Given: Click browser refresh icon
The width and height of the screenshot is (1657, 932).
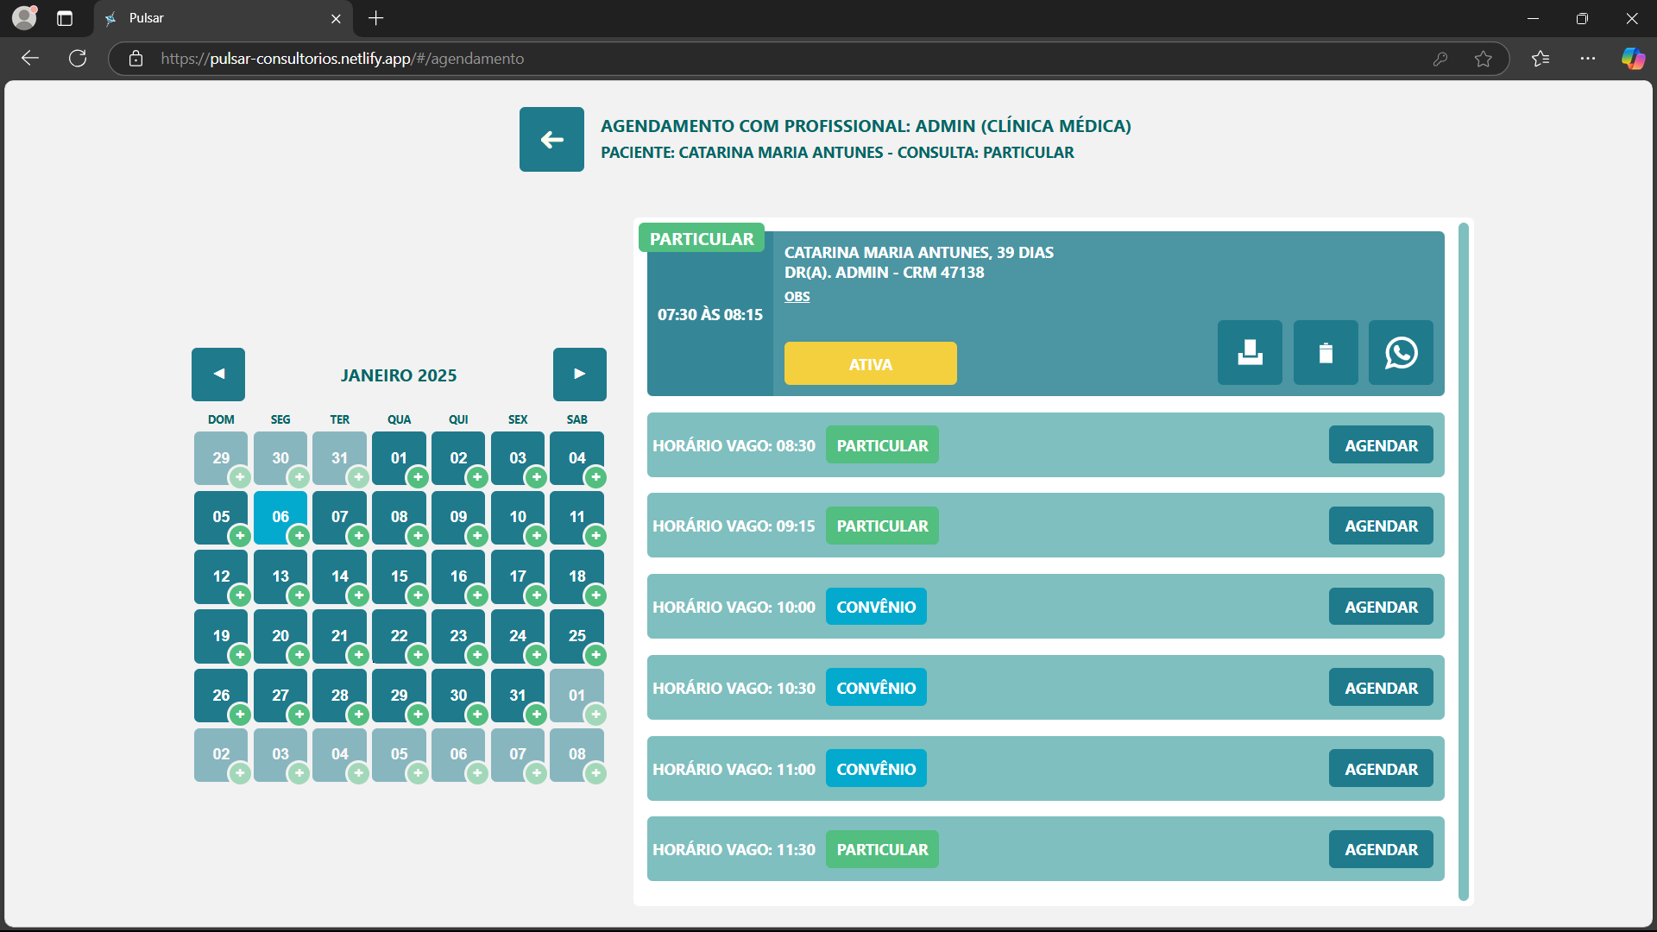Looking at the screenshot, I should tap(78, 58).
